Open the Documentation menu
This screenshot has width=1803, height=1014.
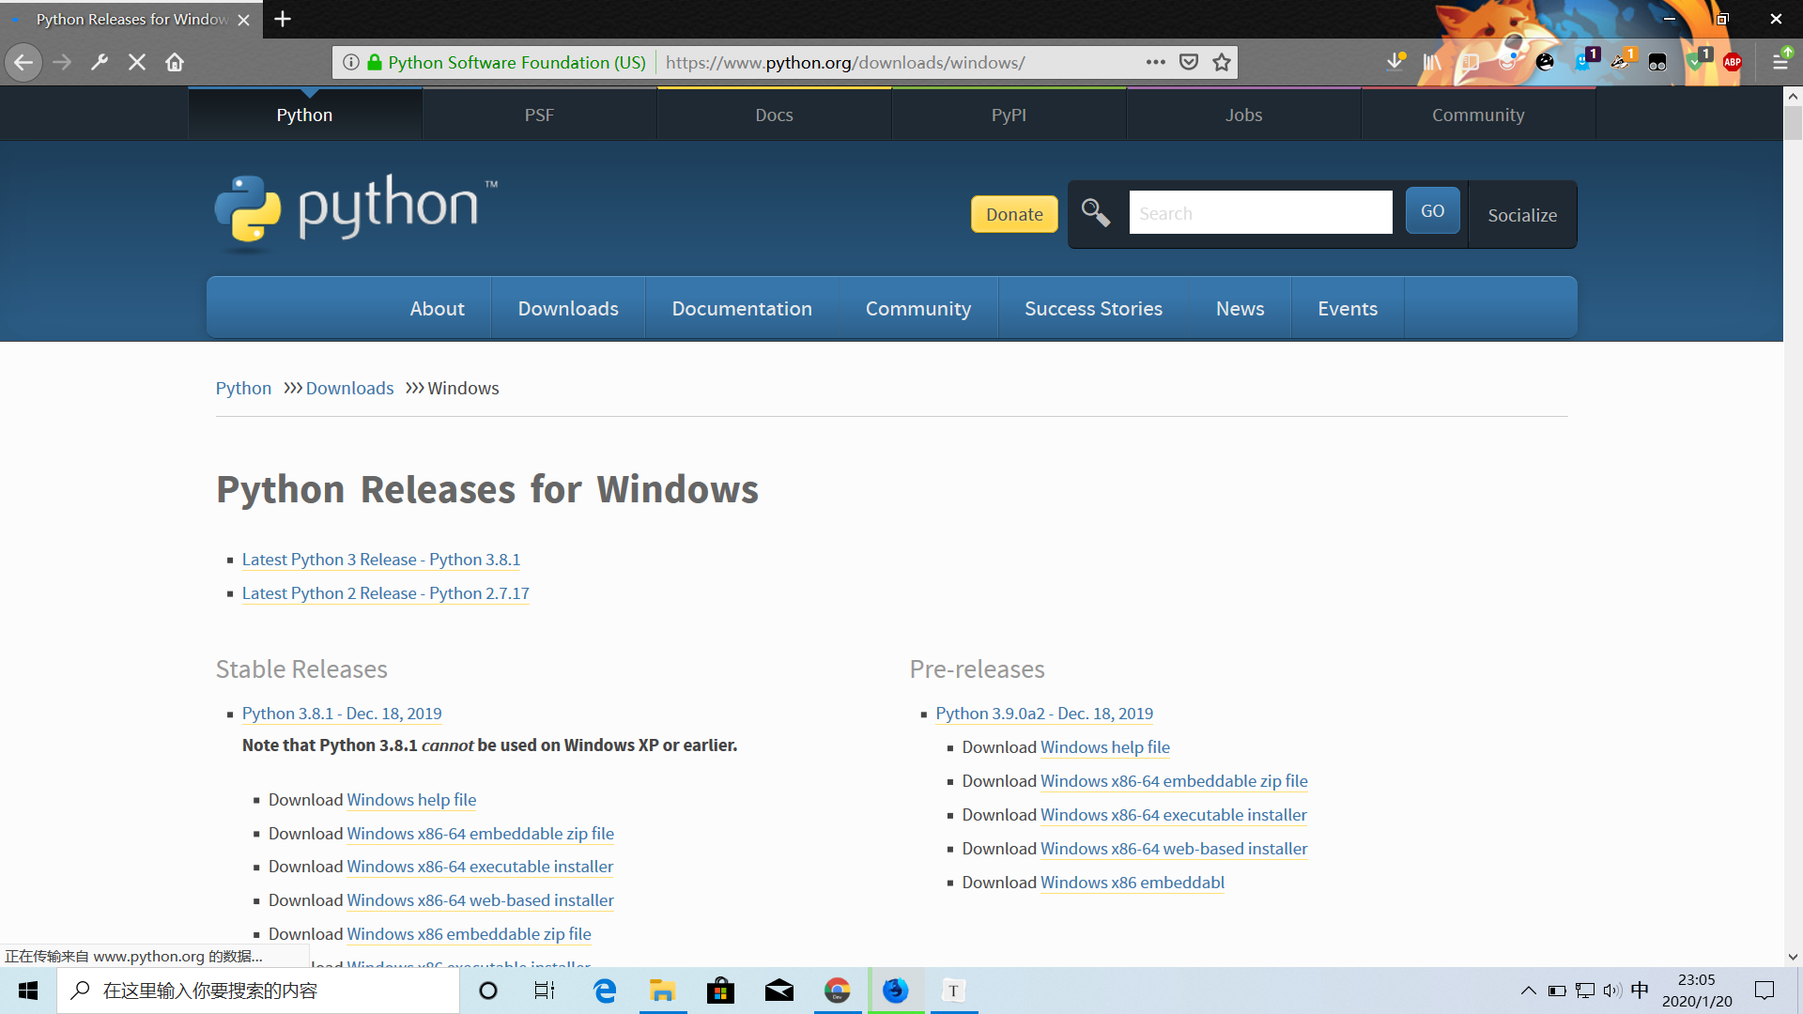(x=742, y=308)
